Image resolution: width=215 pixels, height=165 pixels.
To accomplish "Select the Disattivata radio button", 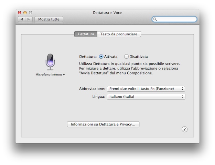I will pyautogui.click(x=127, y=57).
